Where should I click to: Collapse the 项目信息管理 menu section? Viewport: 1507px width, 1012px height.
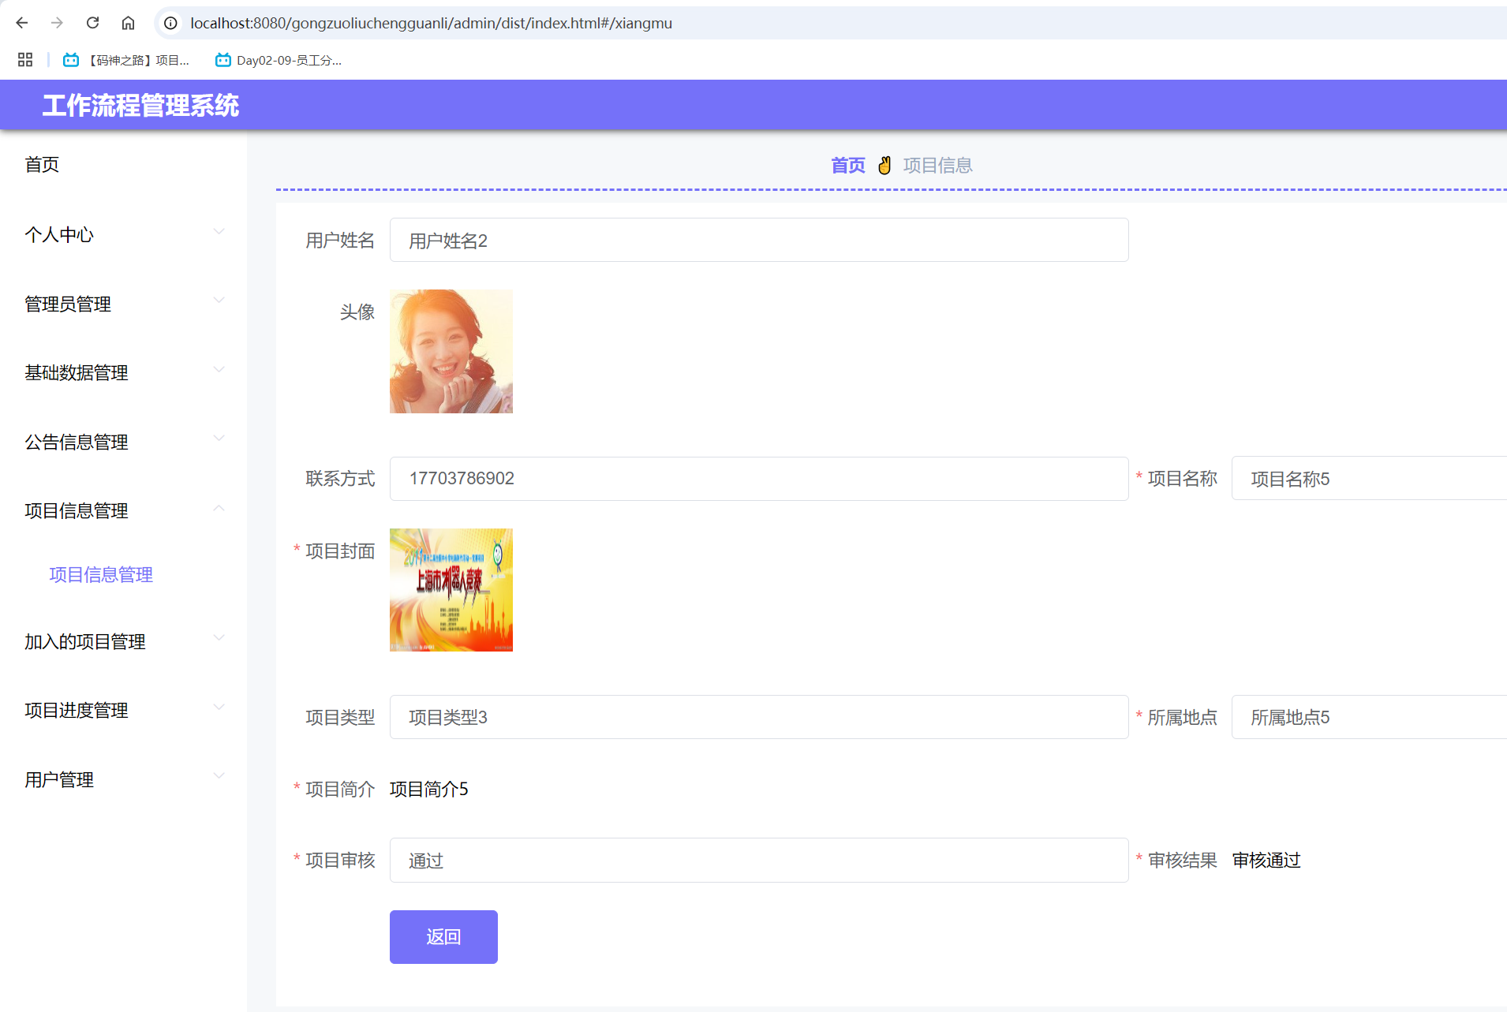(x=122, y=510)
